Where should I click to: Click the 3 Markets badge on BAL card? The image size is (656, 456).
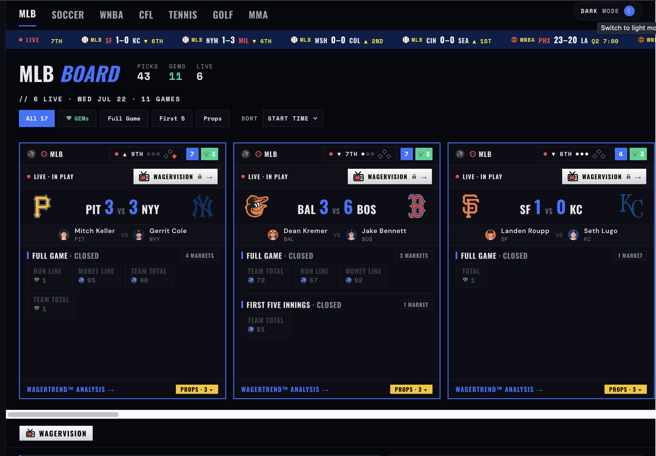click(414, 256)
